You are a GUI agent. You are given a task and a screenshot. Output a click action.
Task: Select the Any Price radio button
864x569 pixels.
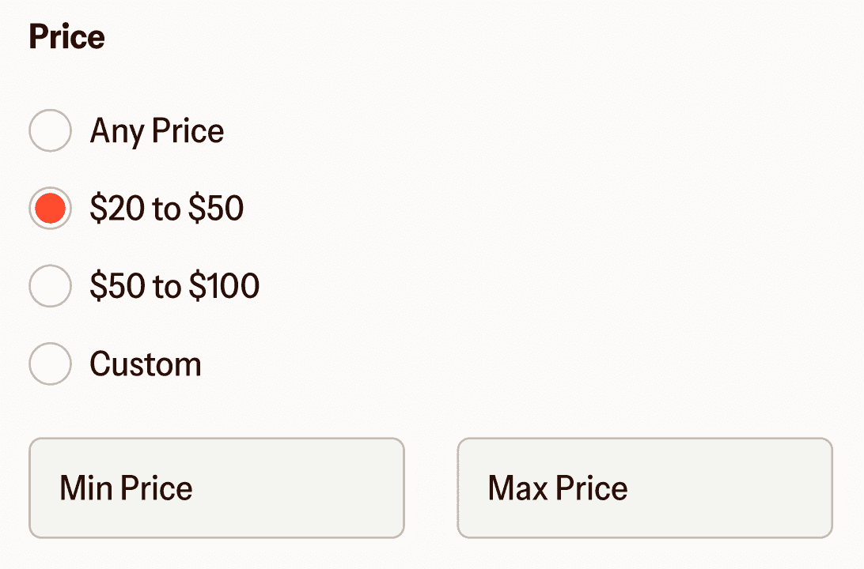tap(50, 130)
